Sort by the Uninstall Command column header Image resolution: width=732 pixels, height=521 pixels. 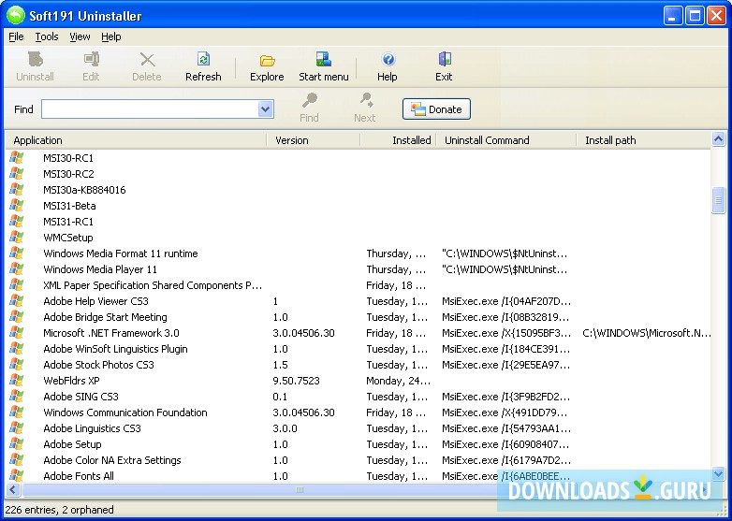tap(506, 140)
